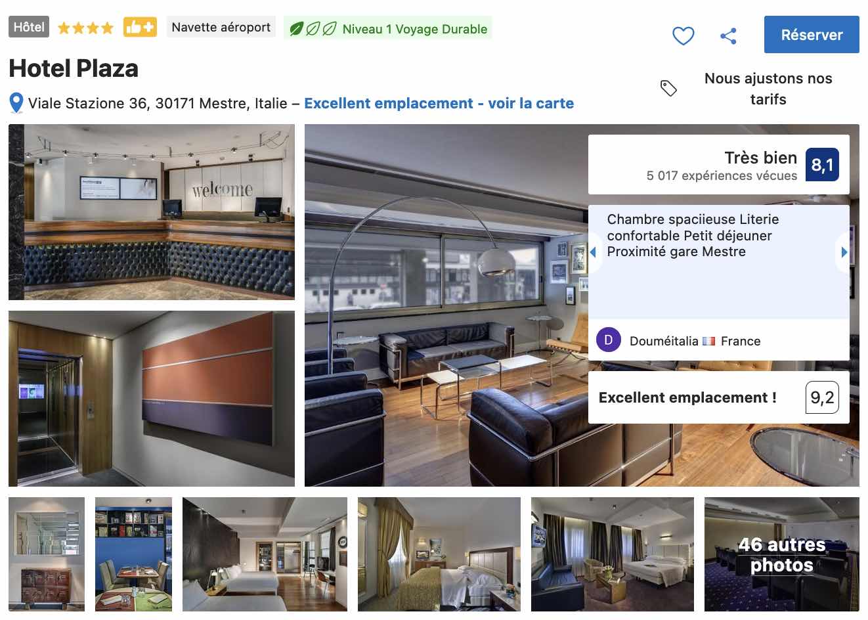Click the Navette aéroport tag
This screenshot has height=620, width=868.
pos(221,28)
